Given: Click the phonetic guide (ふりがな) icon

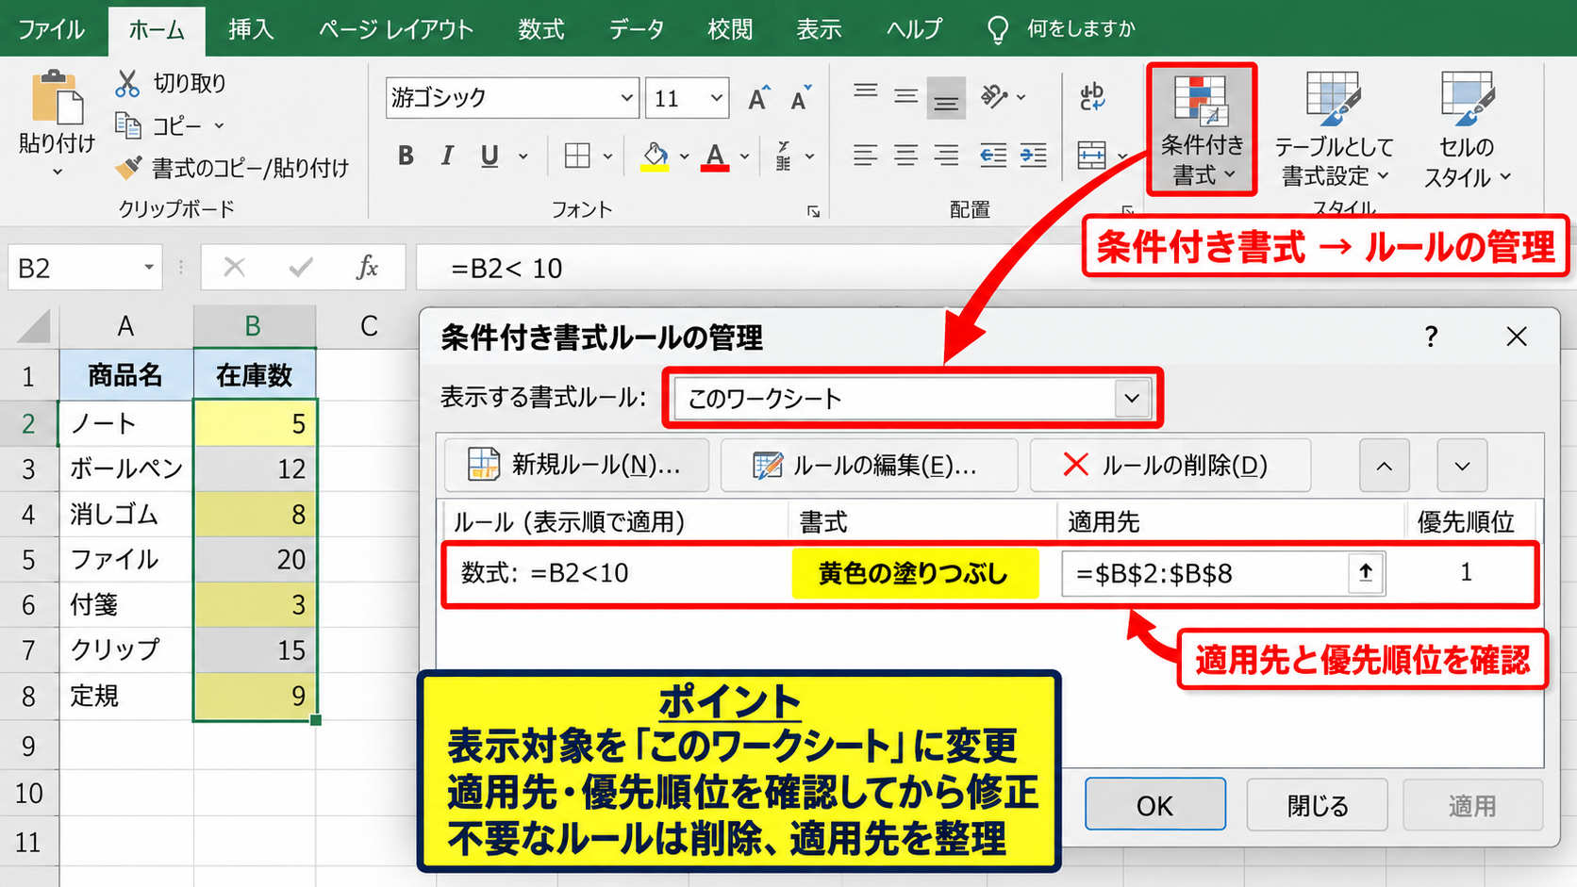Looking at the screenshot, I should coord(783,156).
